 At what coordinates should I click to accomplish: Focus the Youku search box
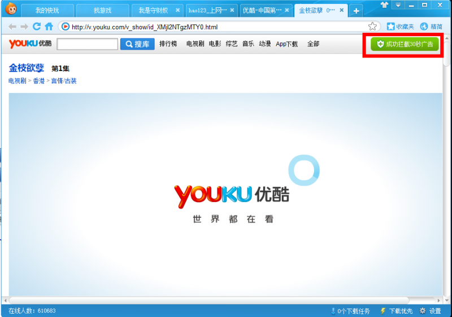[87, 44]
